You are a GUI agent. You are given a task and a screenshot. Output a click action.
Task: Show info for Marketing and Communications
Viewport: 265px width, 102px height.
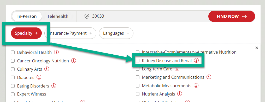coord(209,77)
